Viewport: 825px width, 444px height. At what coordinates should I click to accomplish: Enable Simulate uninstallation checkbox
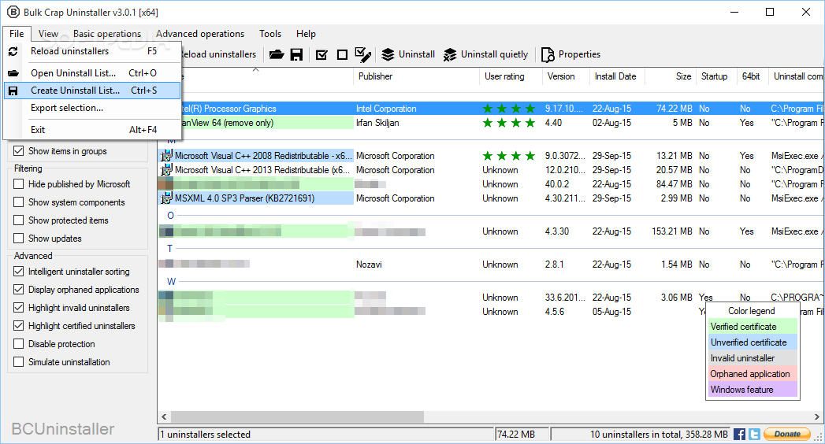click(x=18, y=362)
